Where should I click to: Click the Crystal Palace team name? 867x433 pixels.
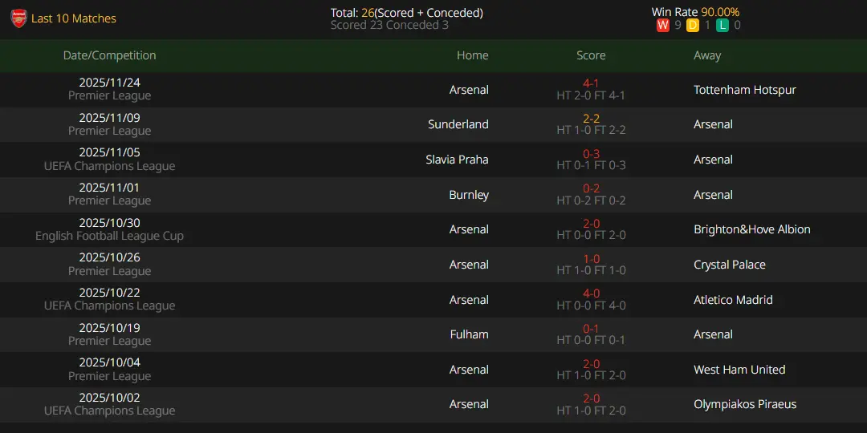click(x=730, y=265)
